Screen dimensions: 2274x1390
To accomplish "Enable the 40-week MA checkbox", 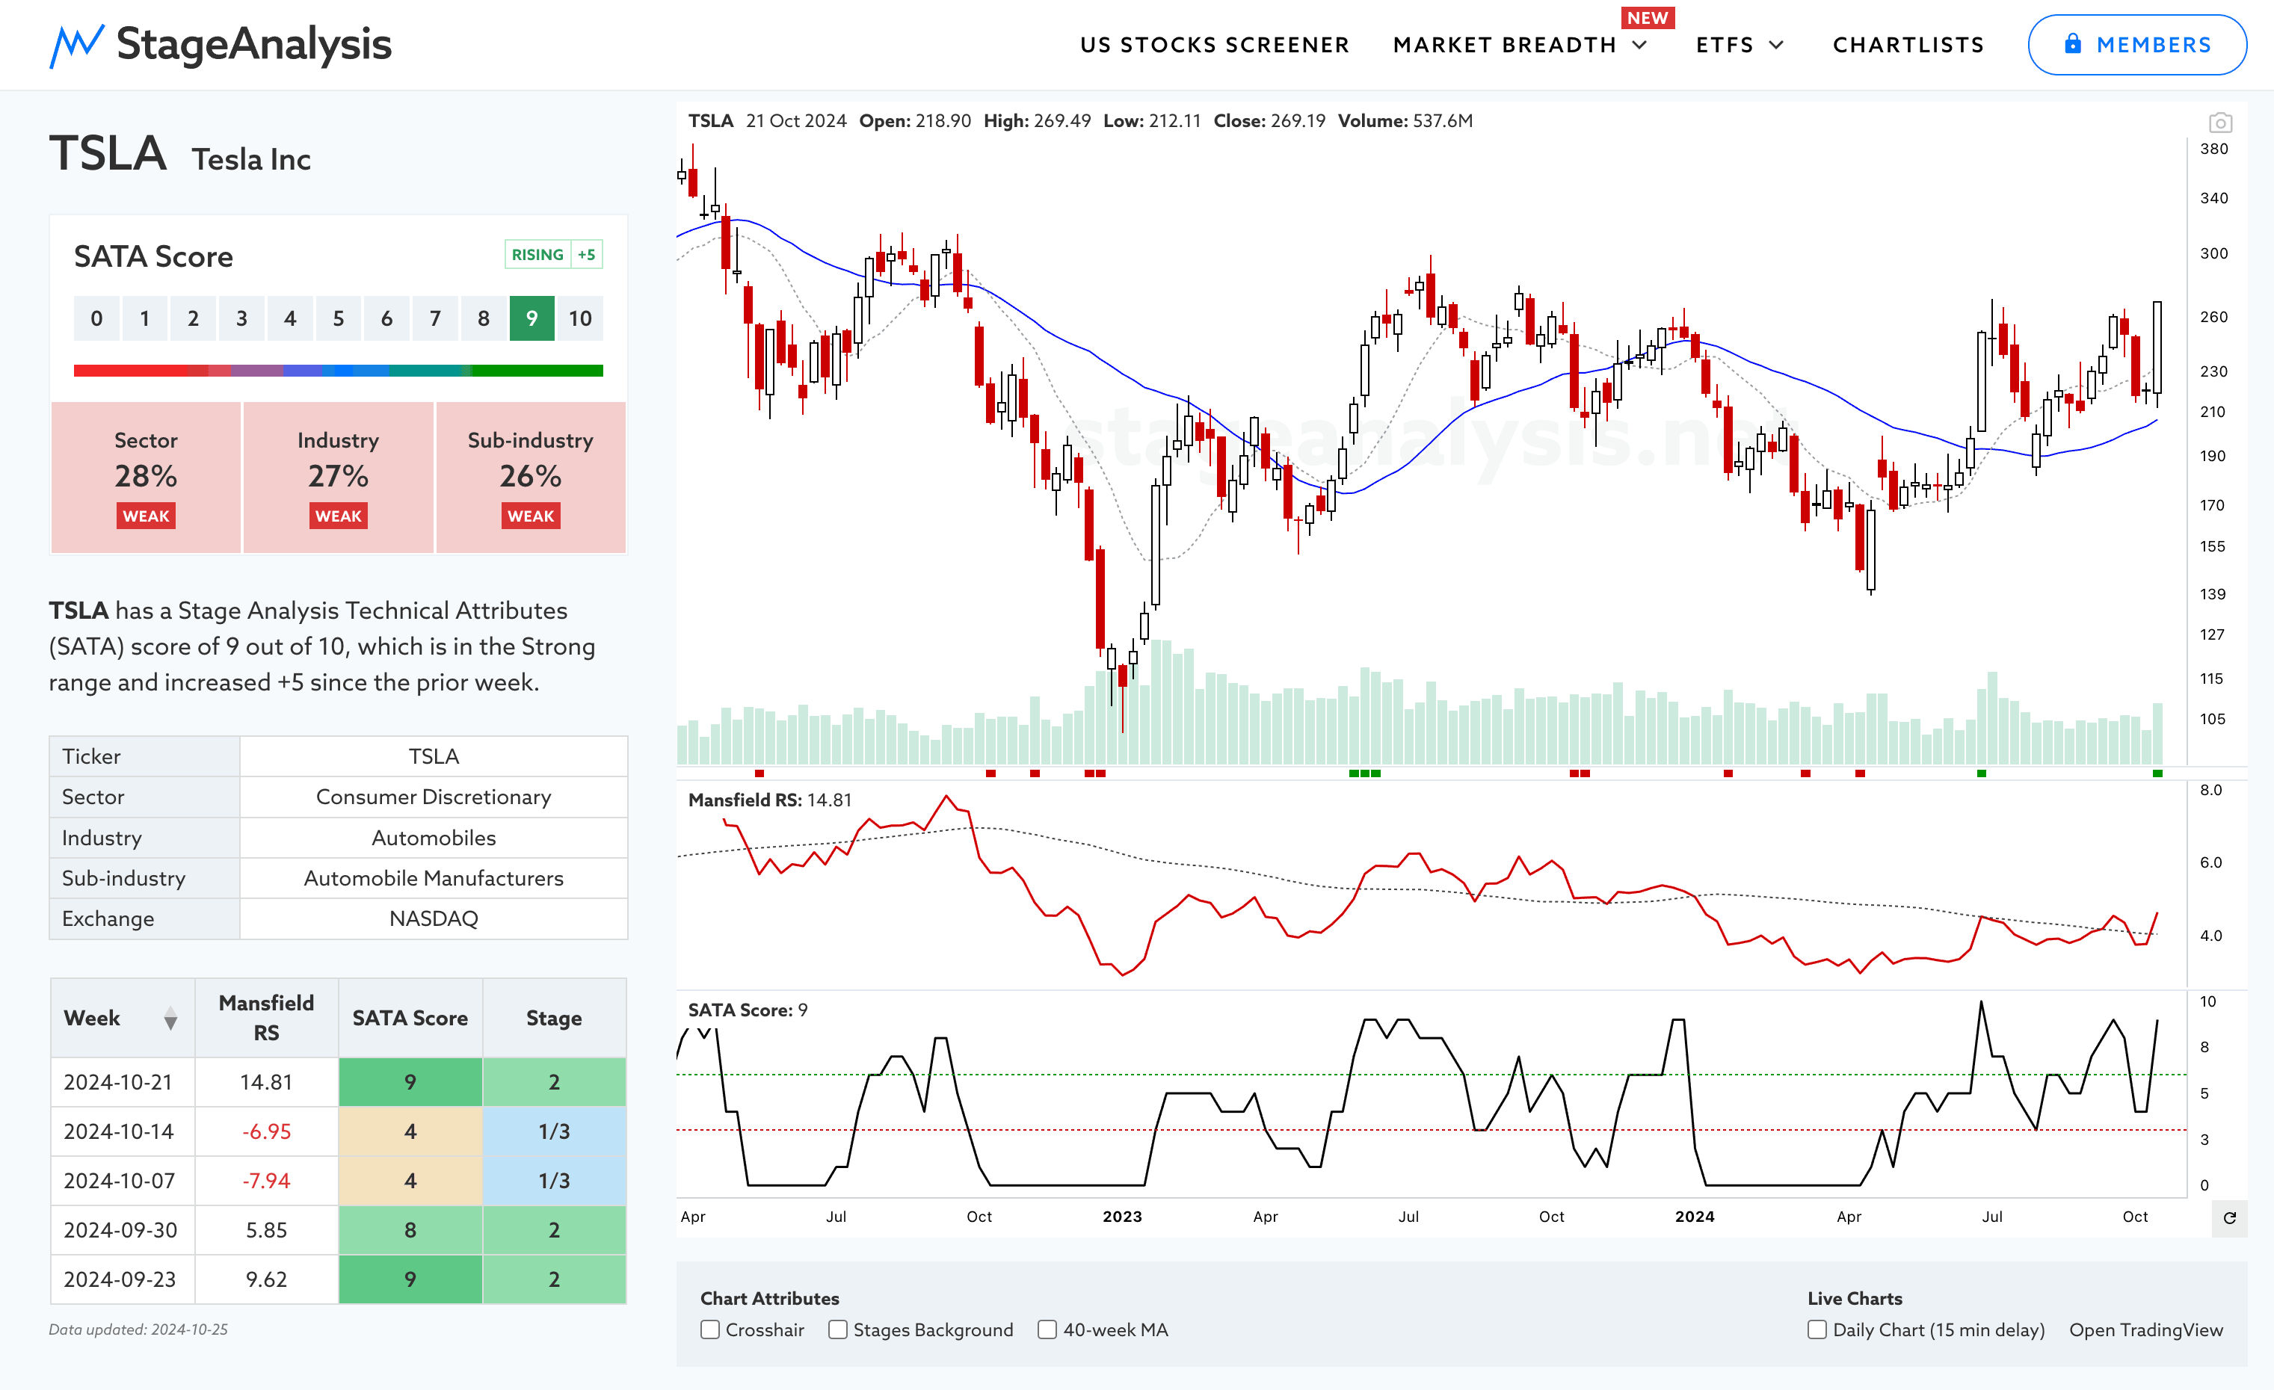I will [x=1047, y=1329].
